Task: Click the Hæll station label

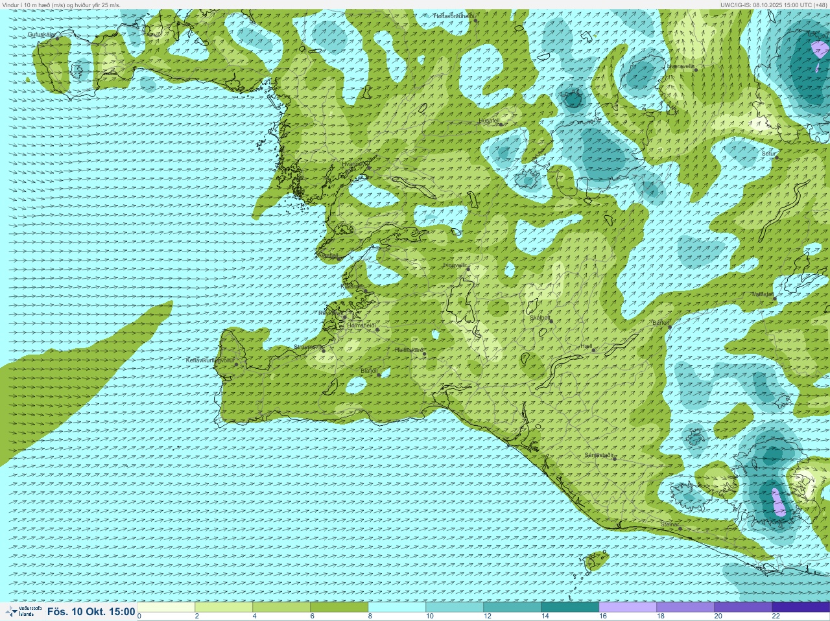Action: [x=587, y=347]
